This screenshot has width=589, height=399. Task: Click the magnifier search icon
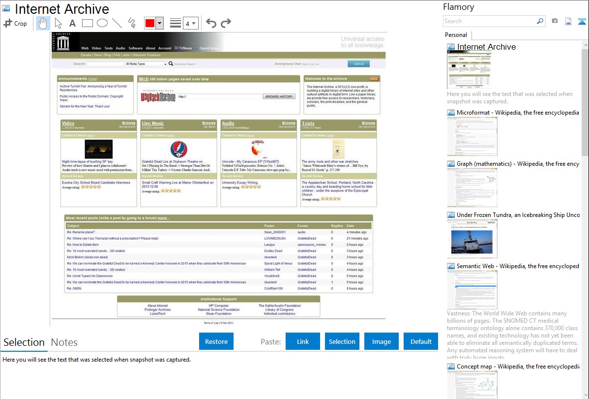tap(540, 21)
